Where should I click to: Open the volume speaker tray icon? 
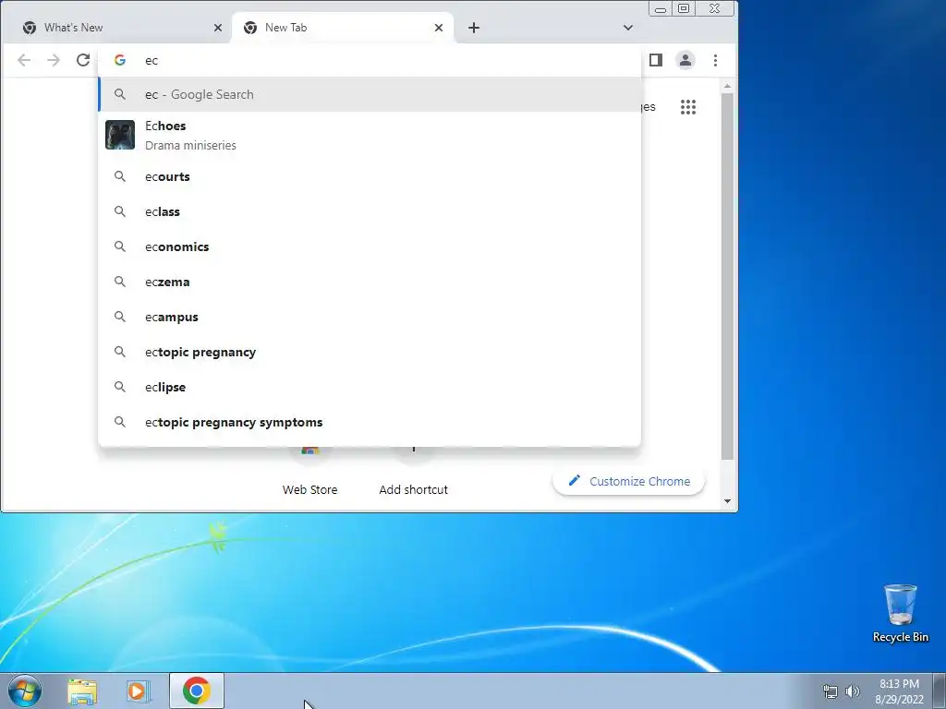pyautogui.click(x=852, y=691)
